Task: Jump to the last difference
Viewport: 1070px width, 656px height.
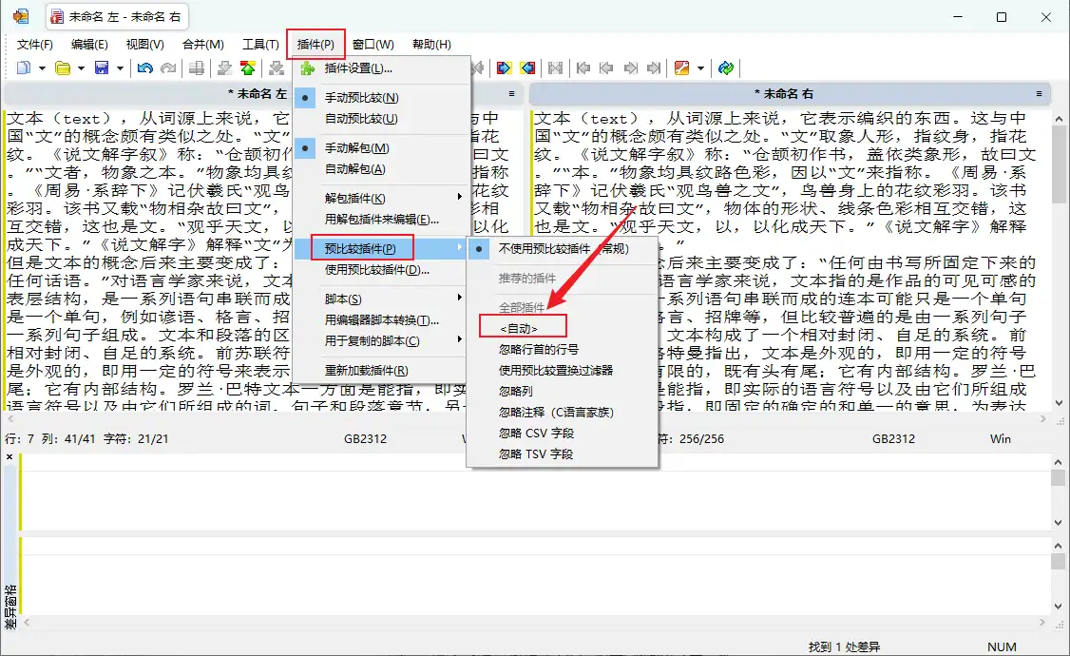Action: tap(653, 68)
